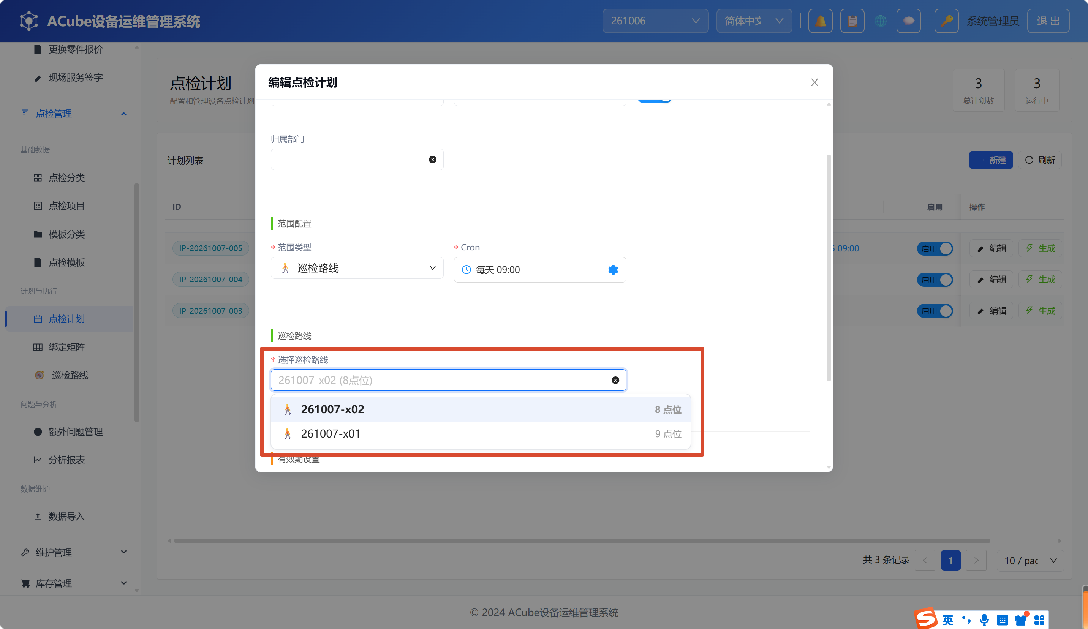Open the IME soft keyboard icon

coord(1002,620)
